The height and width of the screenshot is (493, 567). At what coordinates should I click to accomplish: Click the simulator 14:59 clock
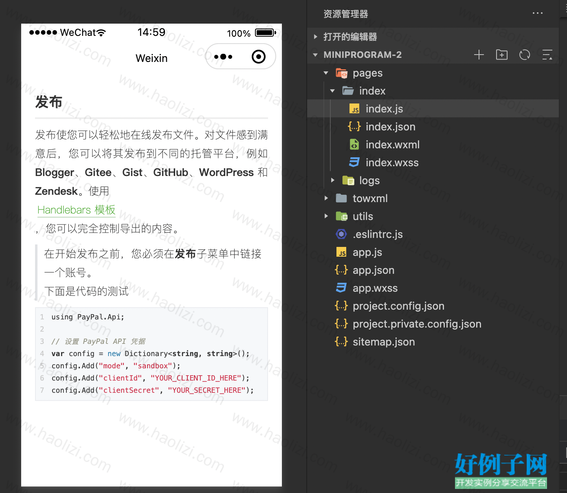coord(151,32)
